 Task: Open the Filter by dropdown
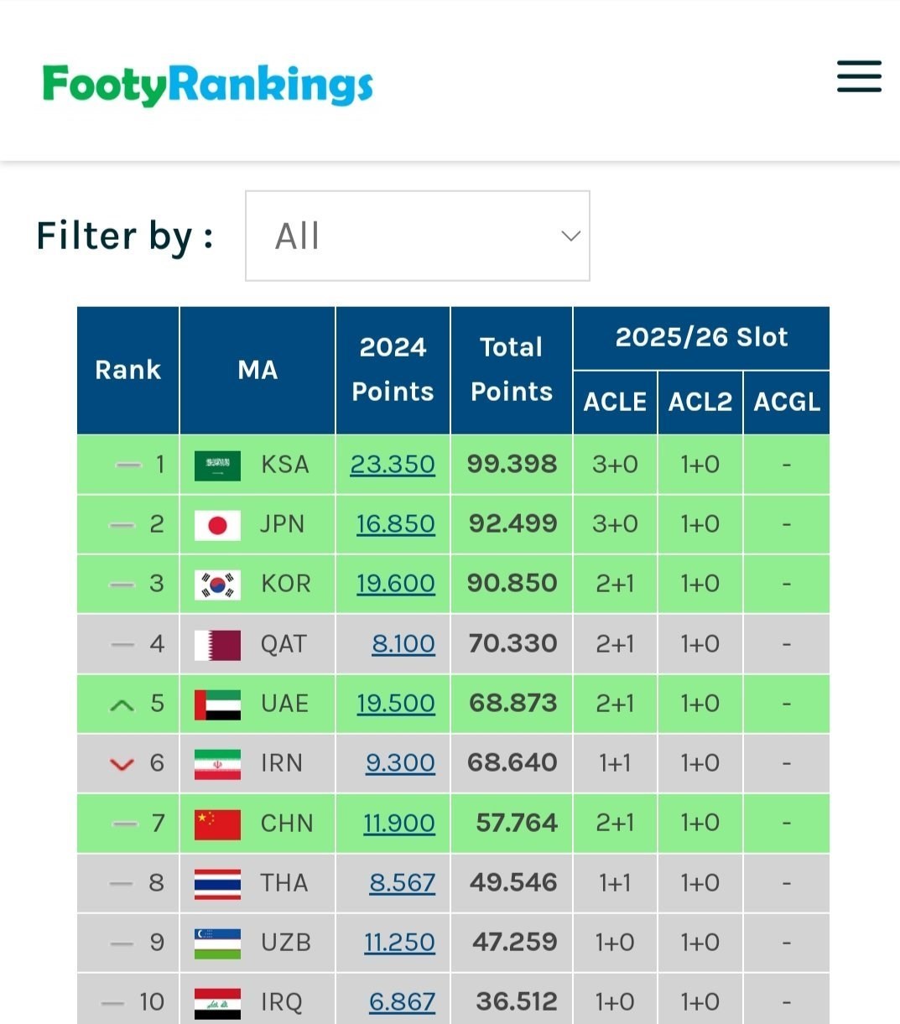coord(418,236)
